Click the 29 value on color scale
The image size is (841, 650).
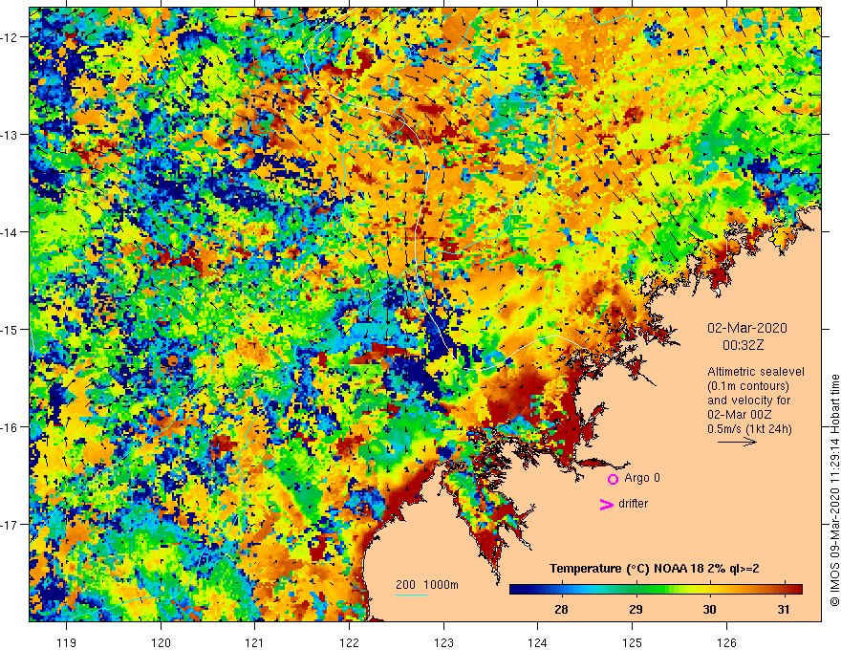pos(636,610)
